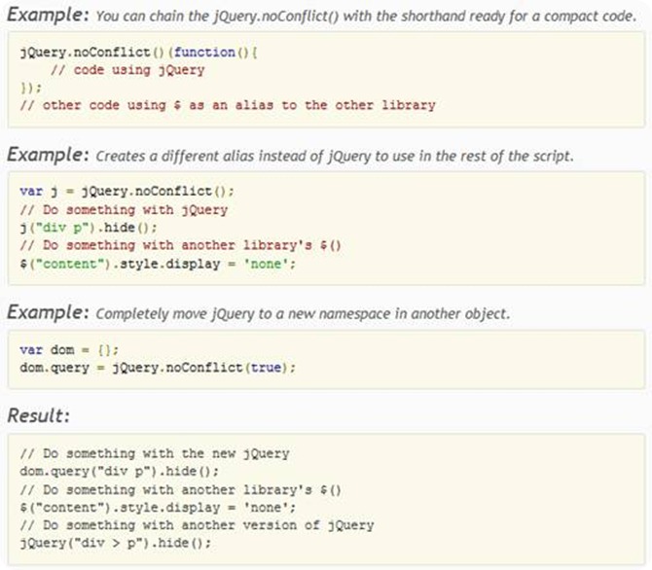The image size is (652, 570).
Task: Click the second 'Example:' heading about a different alias
Action: [49, 155]
